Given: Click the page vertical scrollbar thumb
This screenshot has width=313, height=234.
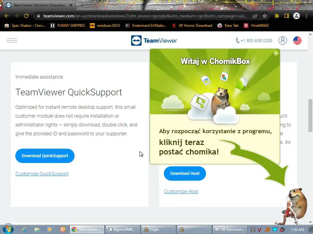Looking at the screenshot, I should (310, 115).
